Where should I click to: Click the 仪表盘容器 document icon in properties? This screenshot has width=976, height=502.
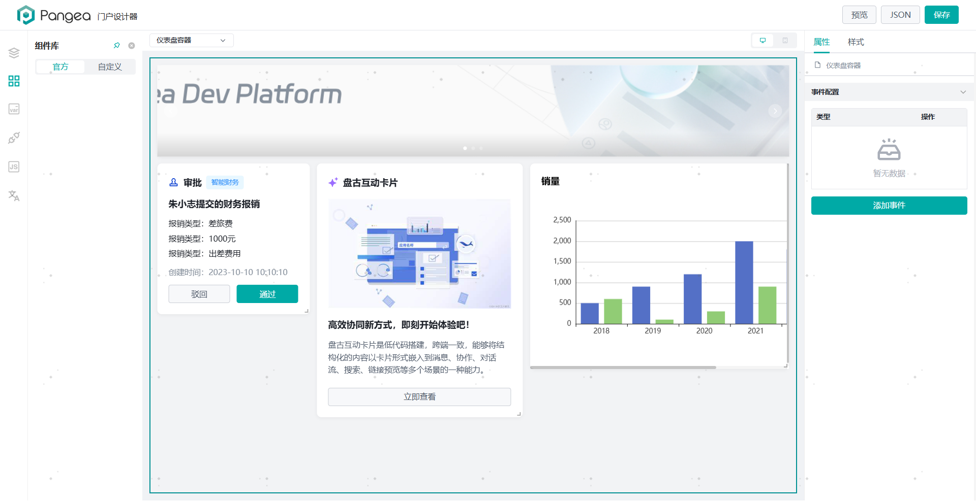click(x=817, y=65)
